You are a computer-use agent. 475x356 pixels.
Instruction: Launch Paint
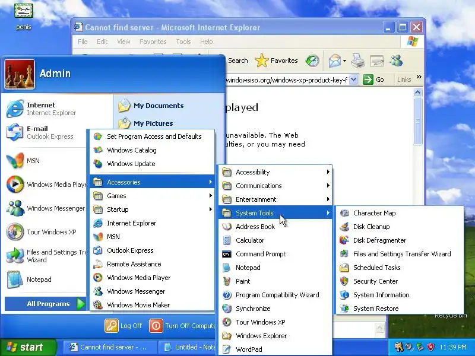pos(275,281)
